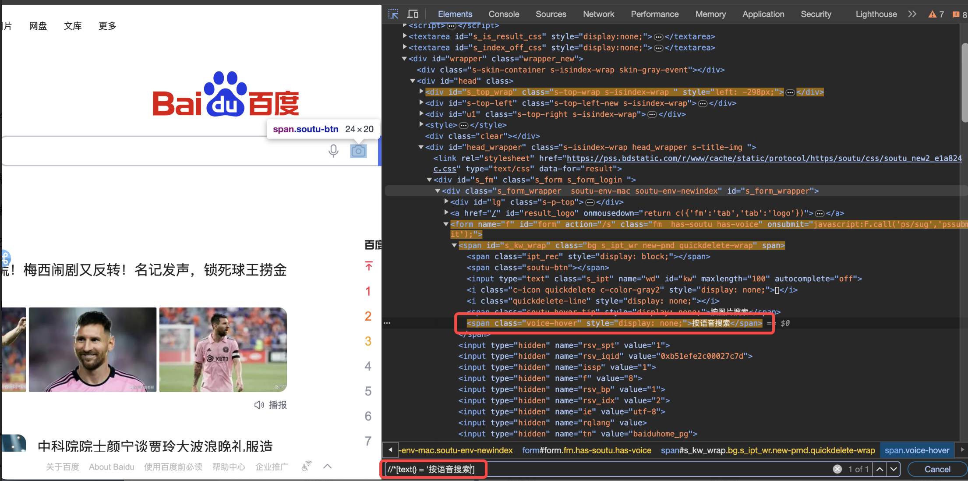
Task: Switch to the Console tab
Action: [504, 14]
